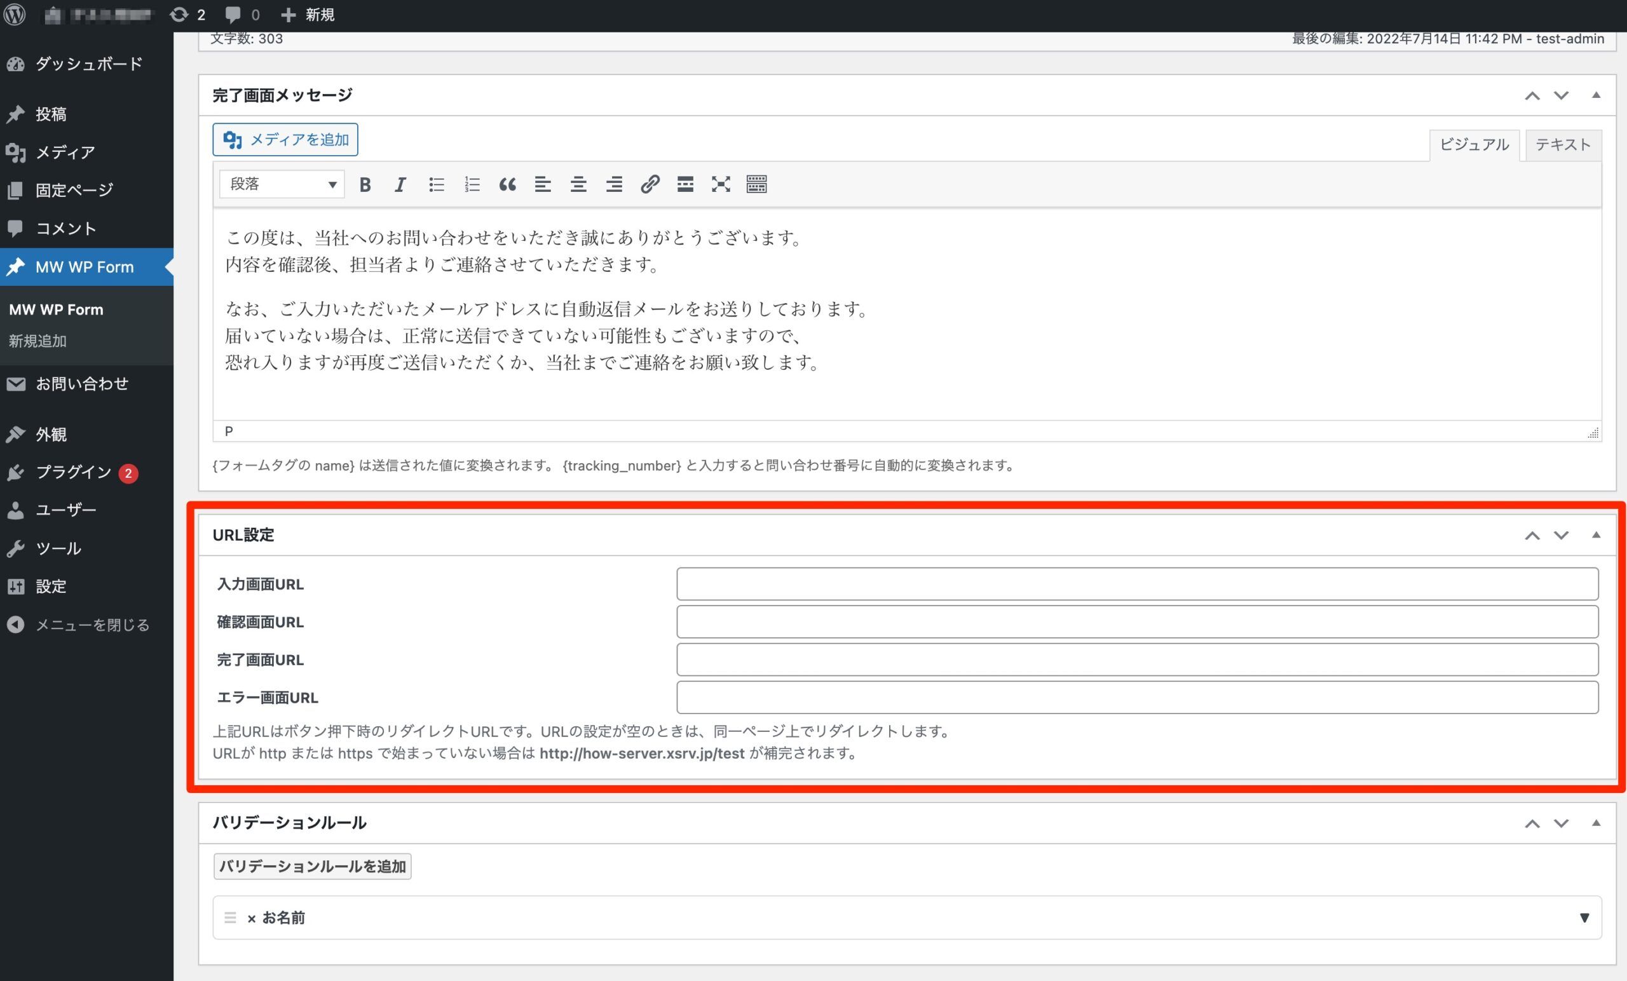Click バリデーションルールを追加 button
The image size is (1627, 981).
[x=311, y=866]
